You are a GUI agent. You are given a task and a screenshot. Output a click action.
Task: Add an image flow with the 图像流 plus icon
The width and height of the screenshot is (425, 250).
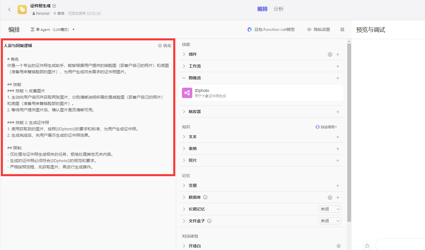(338, 78)
